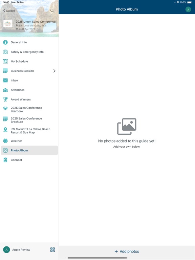Tap the 7–11 Apr 2025 date text
The image size is (195, 260).
27,29
